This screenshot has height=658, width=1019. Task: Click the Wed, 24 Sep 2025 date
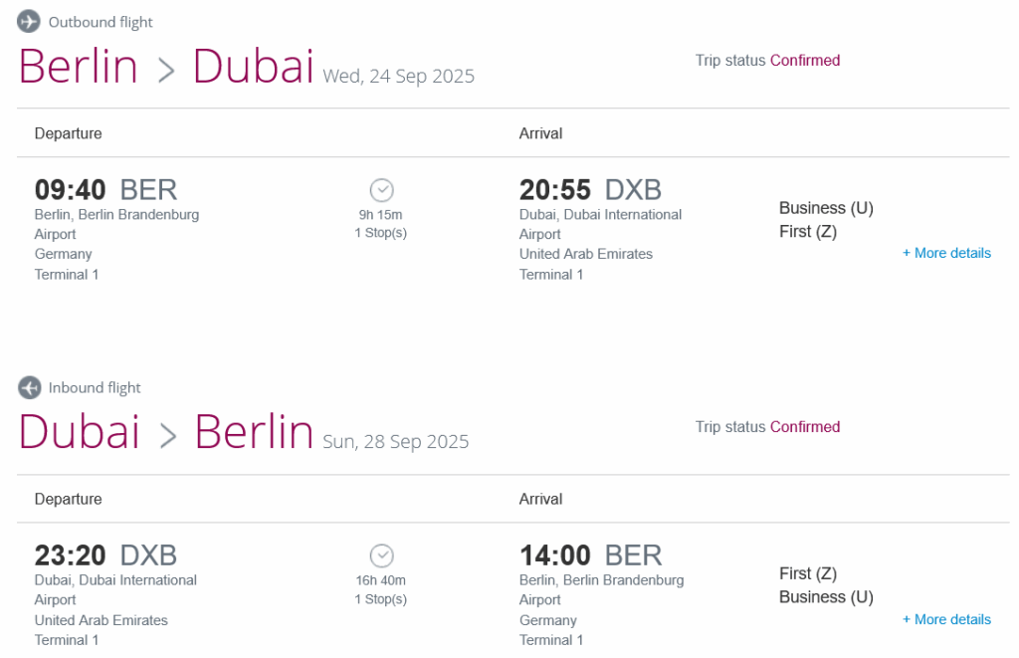pos(398,76)
